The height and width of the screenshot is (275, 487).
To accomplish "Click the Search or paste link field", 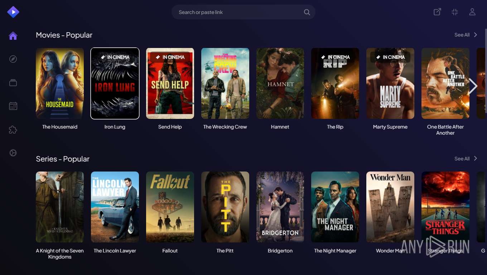I will tap(243, 12).
